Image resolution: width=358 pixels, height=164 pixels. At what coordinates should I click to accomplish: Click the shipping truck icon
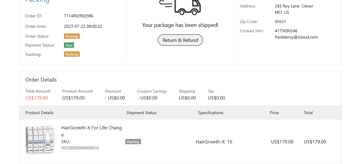pyautogui.click(x=188, y=7)
